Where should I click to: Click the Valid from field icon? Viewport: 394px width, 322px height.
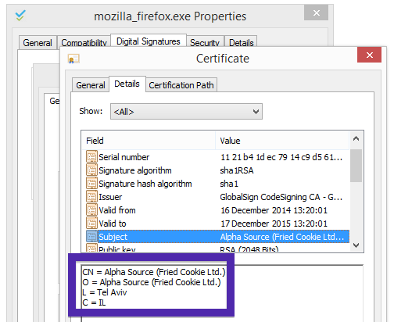point(91,210)
